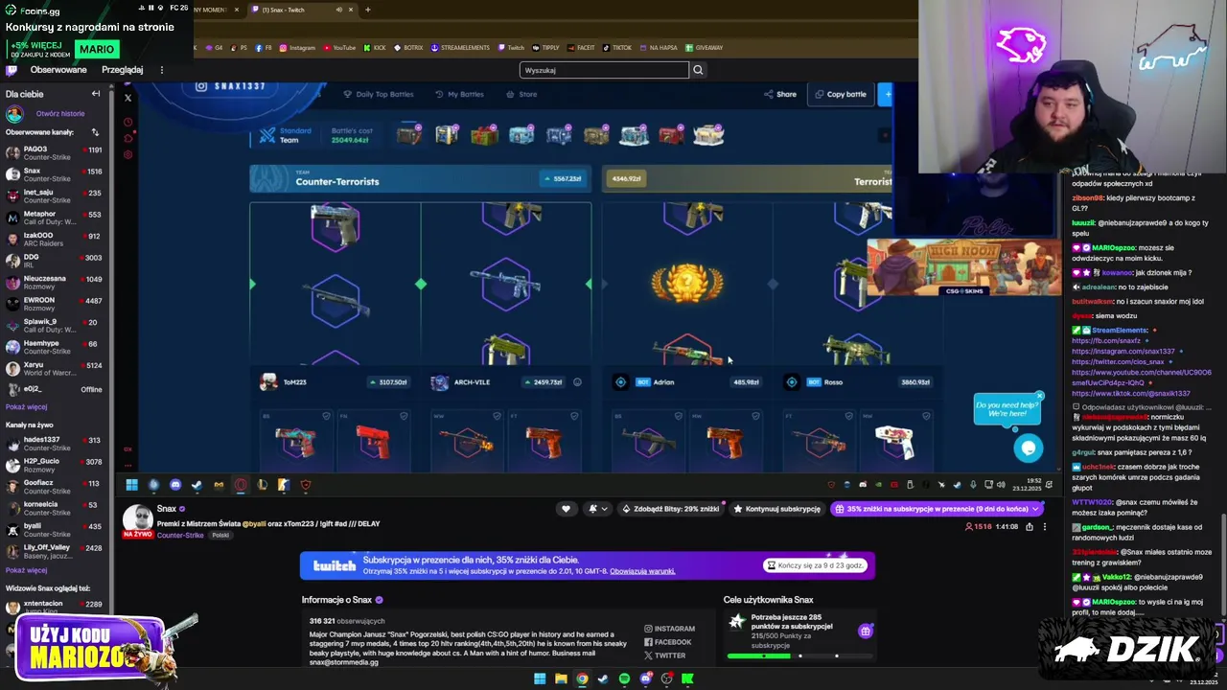Open Metaphor channel in sidebar
Screen dimensions: 1227x690
(x=53, y=218)
